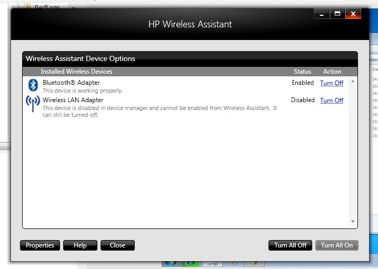
Task: Click the Bluetooth adapter icon
Action: (33, 85)
